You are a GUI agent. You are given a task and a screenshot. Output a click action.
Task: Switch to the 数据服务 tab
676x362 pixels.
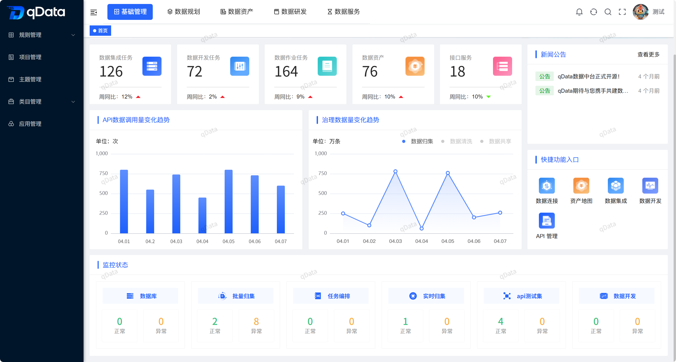[343, 12]
